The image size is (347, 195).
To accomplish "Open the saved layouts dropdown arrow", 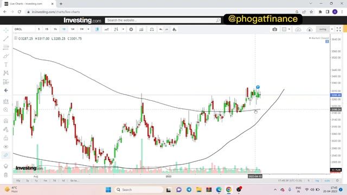I will (x=332, y=29).
